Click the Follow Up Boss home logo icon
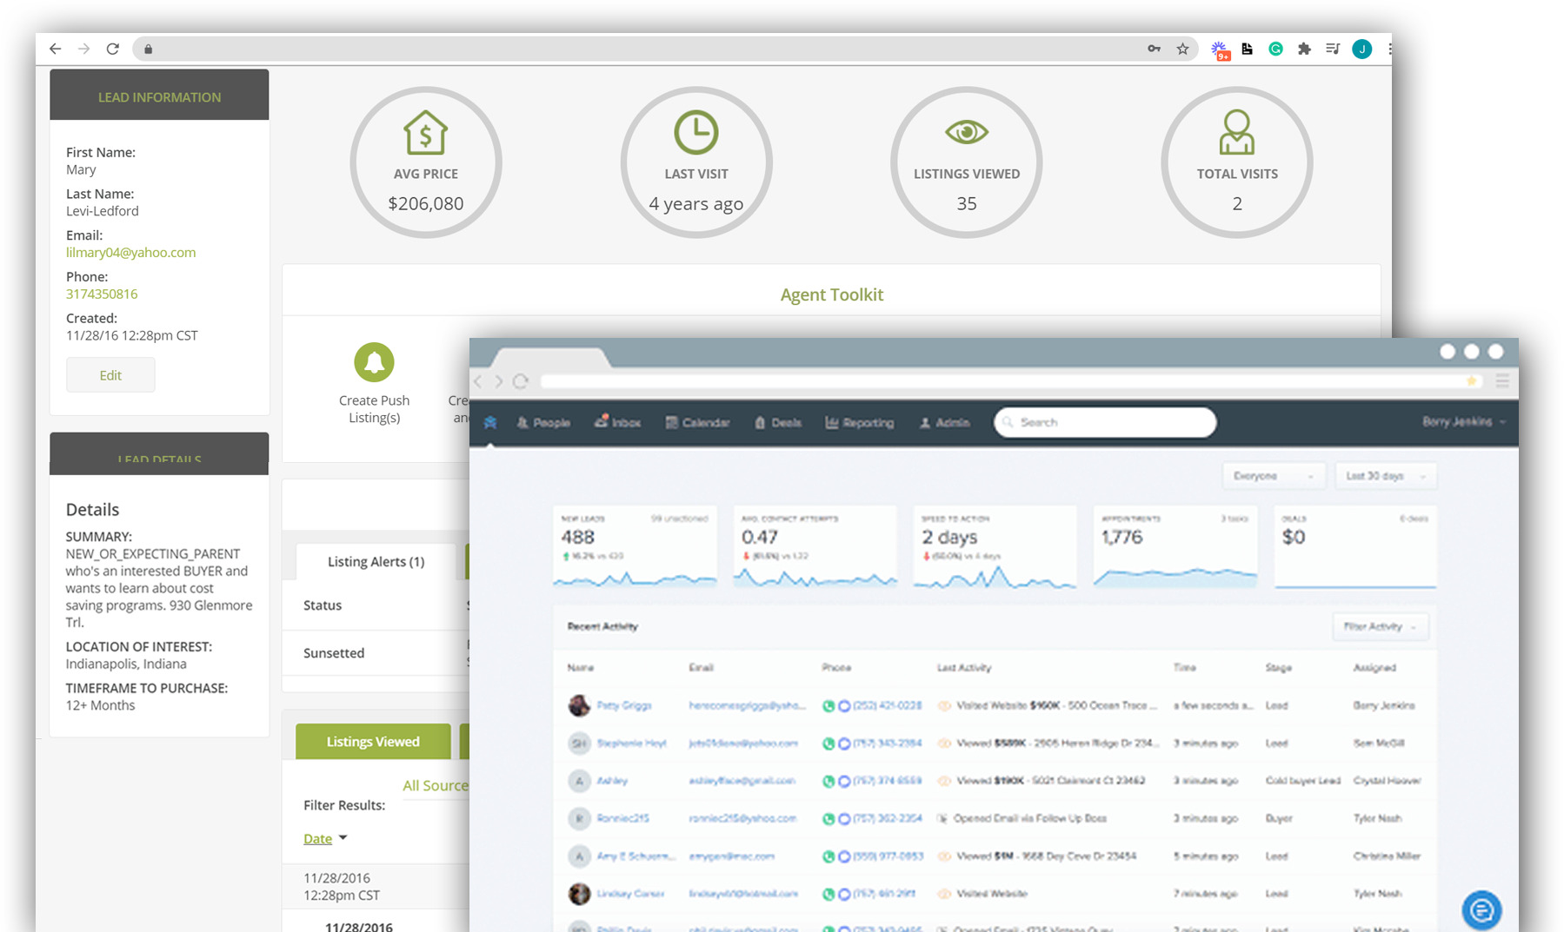The height and width of the screenshot is (932, 1564). click(490, 422)
